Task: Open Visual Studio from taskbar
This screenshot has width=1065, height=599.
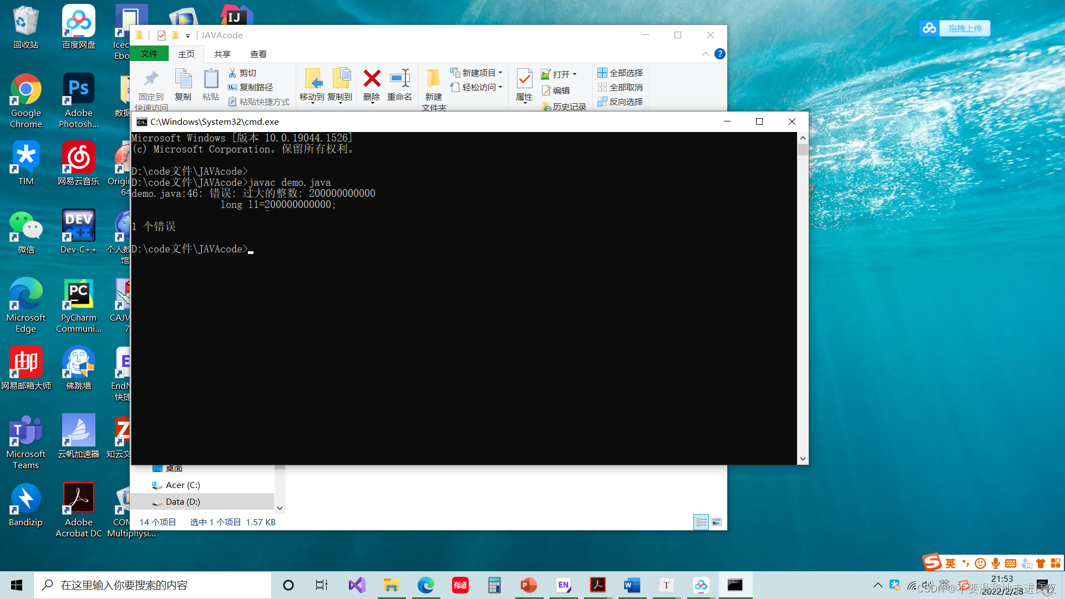Action: pyautogui.click(x=357, y=585)
